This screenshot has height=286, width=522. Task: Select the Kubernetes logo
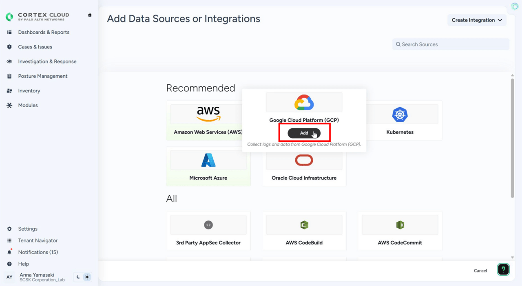[x=400, y=114]
